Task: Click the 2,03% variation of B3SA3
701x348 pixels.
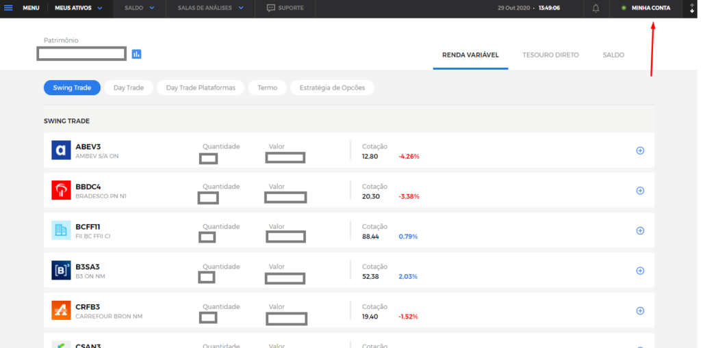Action: coord(408,276)
